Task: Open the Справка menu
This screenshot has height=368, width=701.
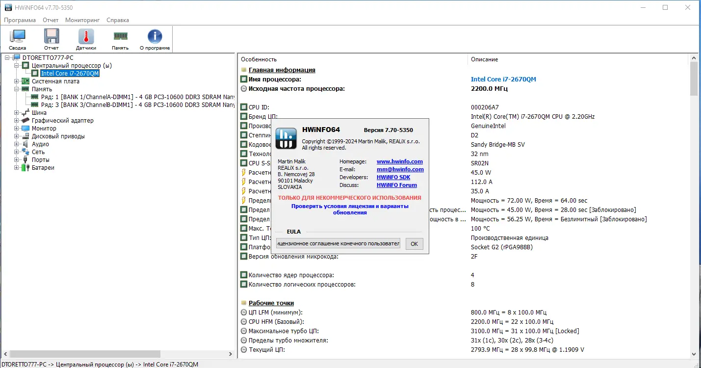Action: click(118, 20)
